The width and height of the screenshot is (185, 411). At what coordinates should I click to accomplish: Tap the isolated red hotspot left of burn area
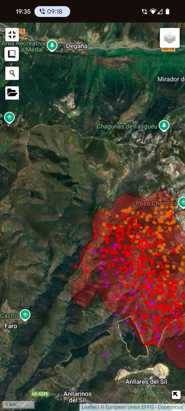coord(76,266)
